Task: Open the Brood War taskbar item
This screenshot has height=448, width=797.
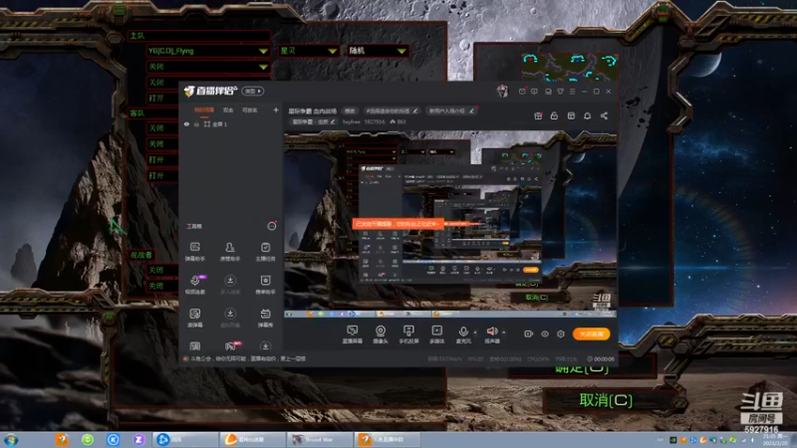Action: click(x=319, y=439)
